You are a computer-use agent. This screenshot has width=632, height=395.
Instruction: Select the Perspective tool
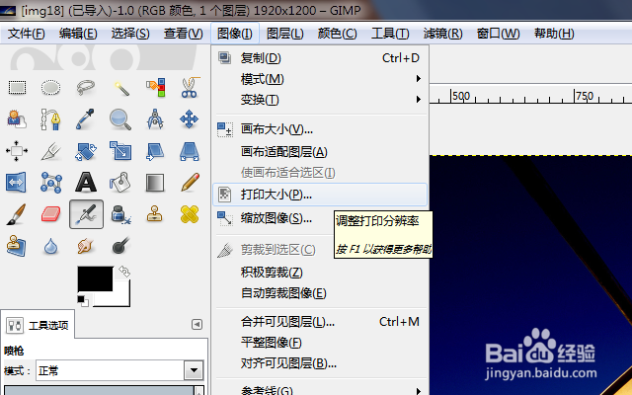(189, 151)
